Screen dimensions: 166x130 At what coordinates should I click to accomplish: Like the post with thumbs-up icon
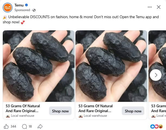click(x=6, y=126)
